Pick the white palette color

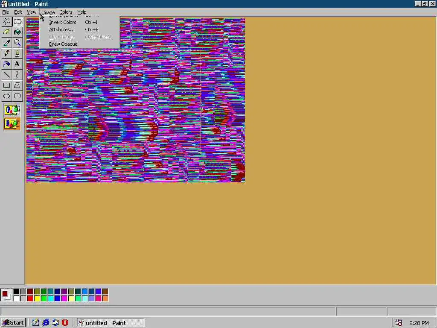point(17,299)
